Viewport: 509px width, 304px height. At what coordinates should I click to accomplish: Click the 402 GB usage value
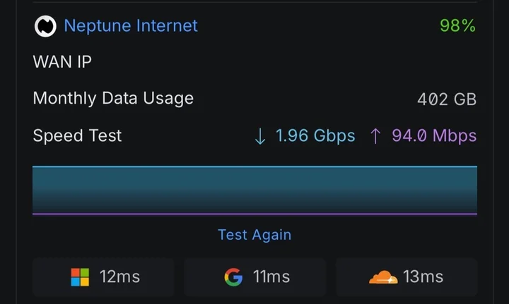447,99
